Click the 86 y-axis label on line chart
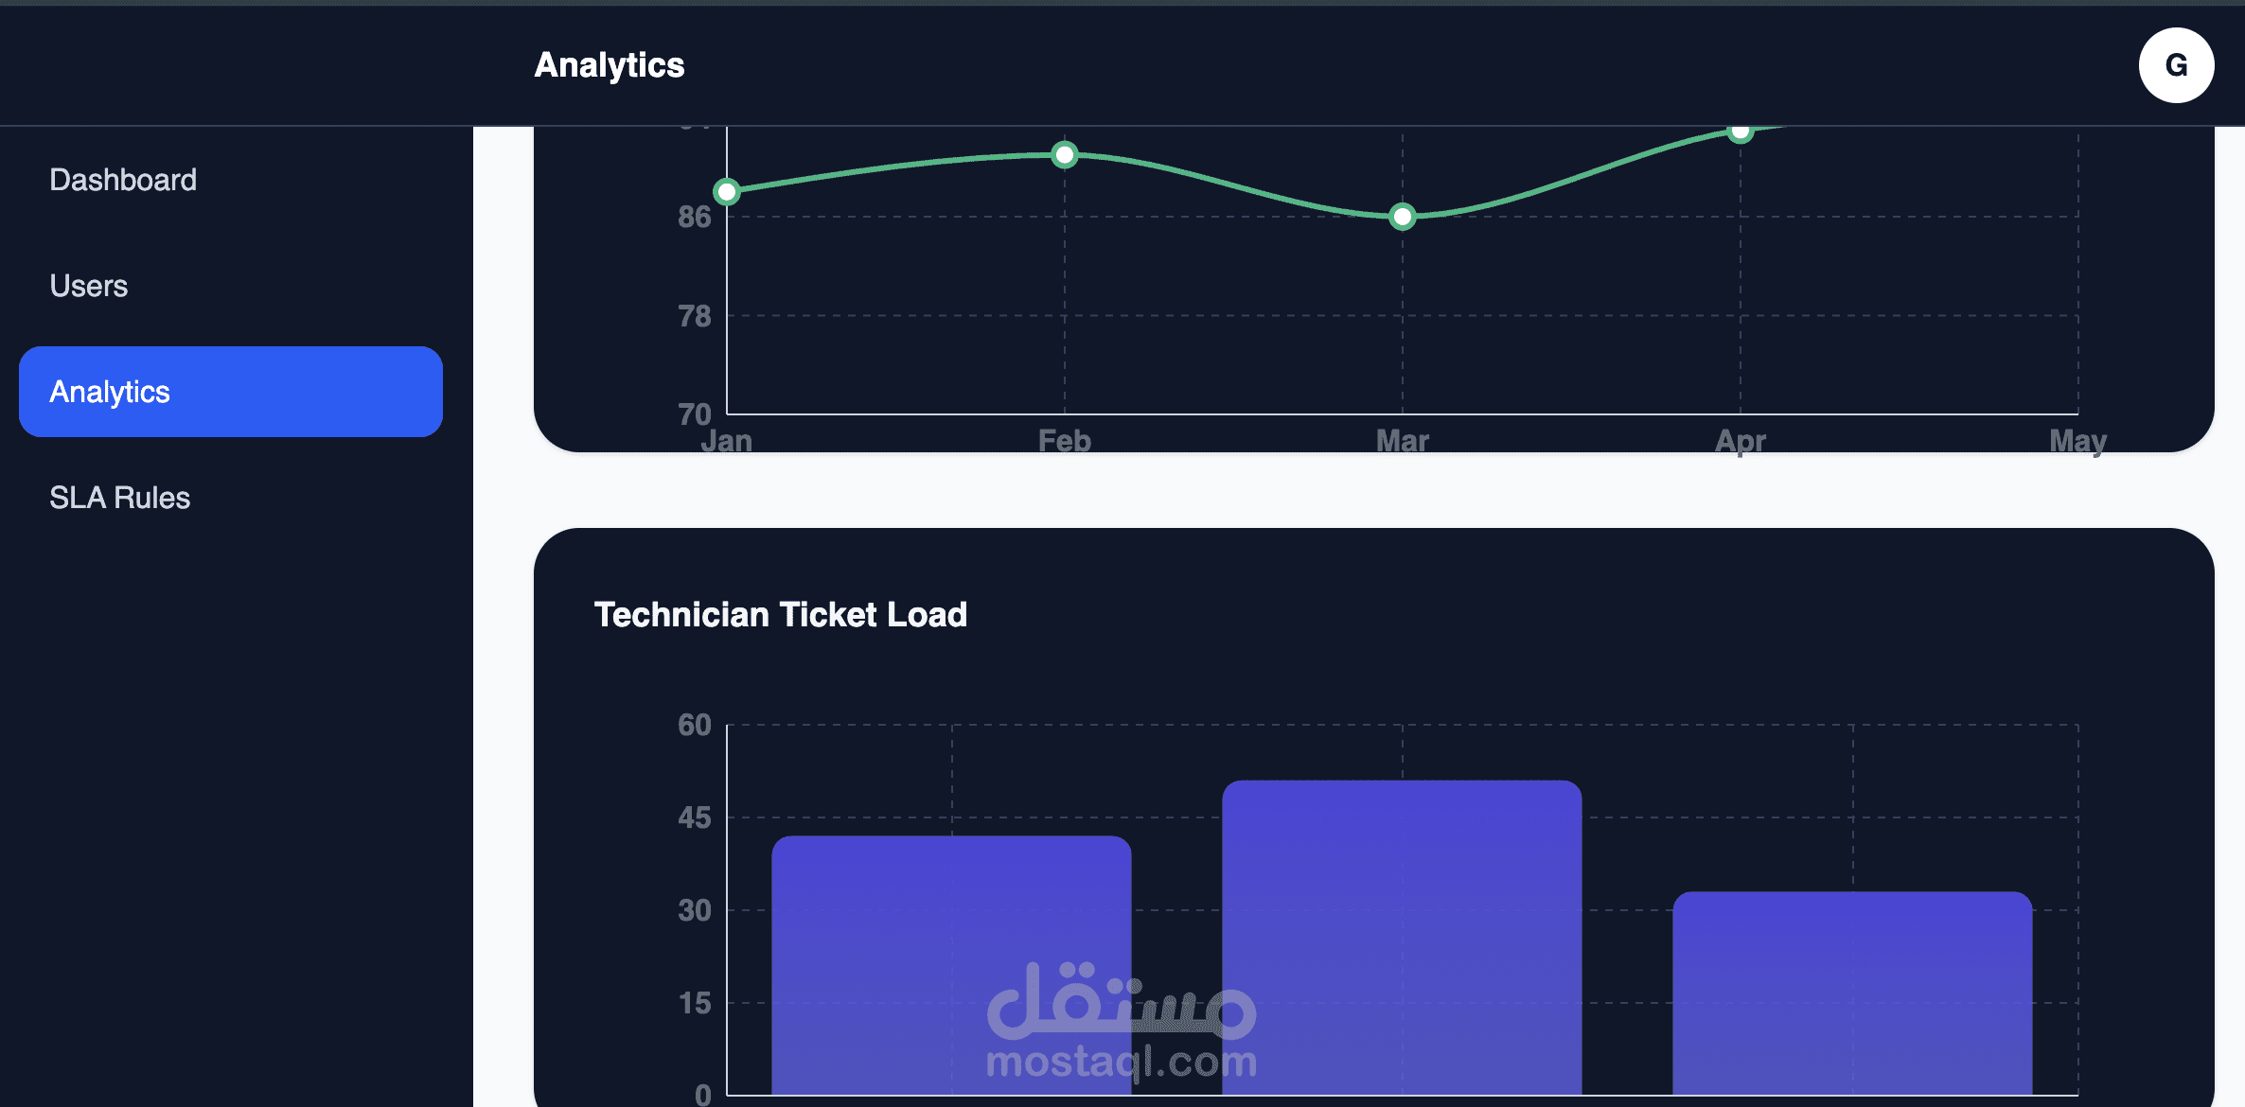This screenshot has height=1107, width=2245. coord(695,217)
